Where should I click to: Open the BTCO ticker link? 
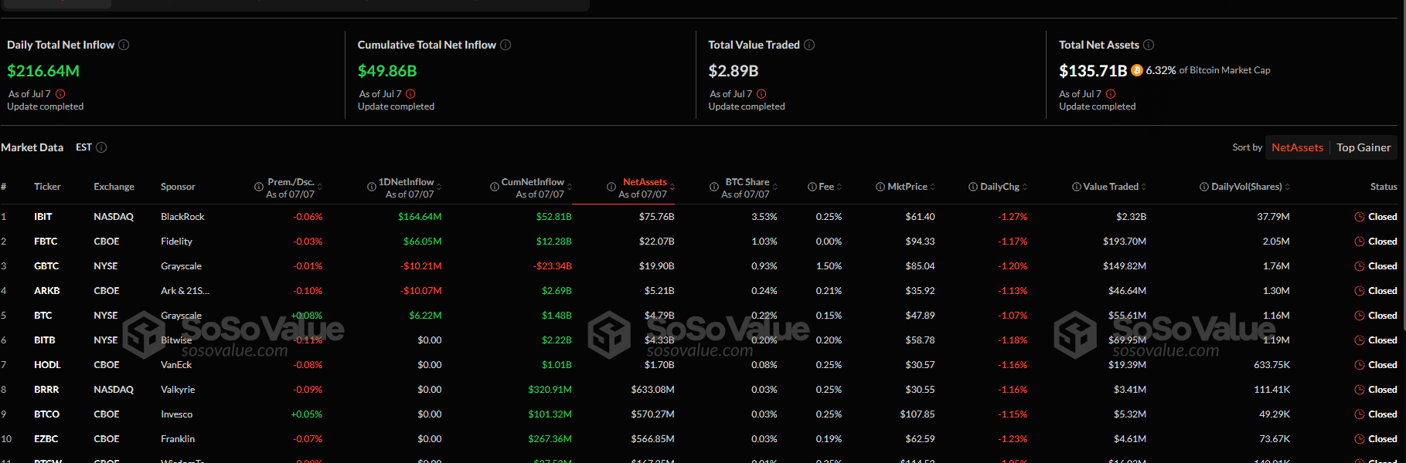click(x=46, y=414)
